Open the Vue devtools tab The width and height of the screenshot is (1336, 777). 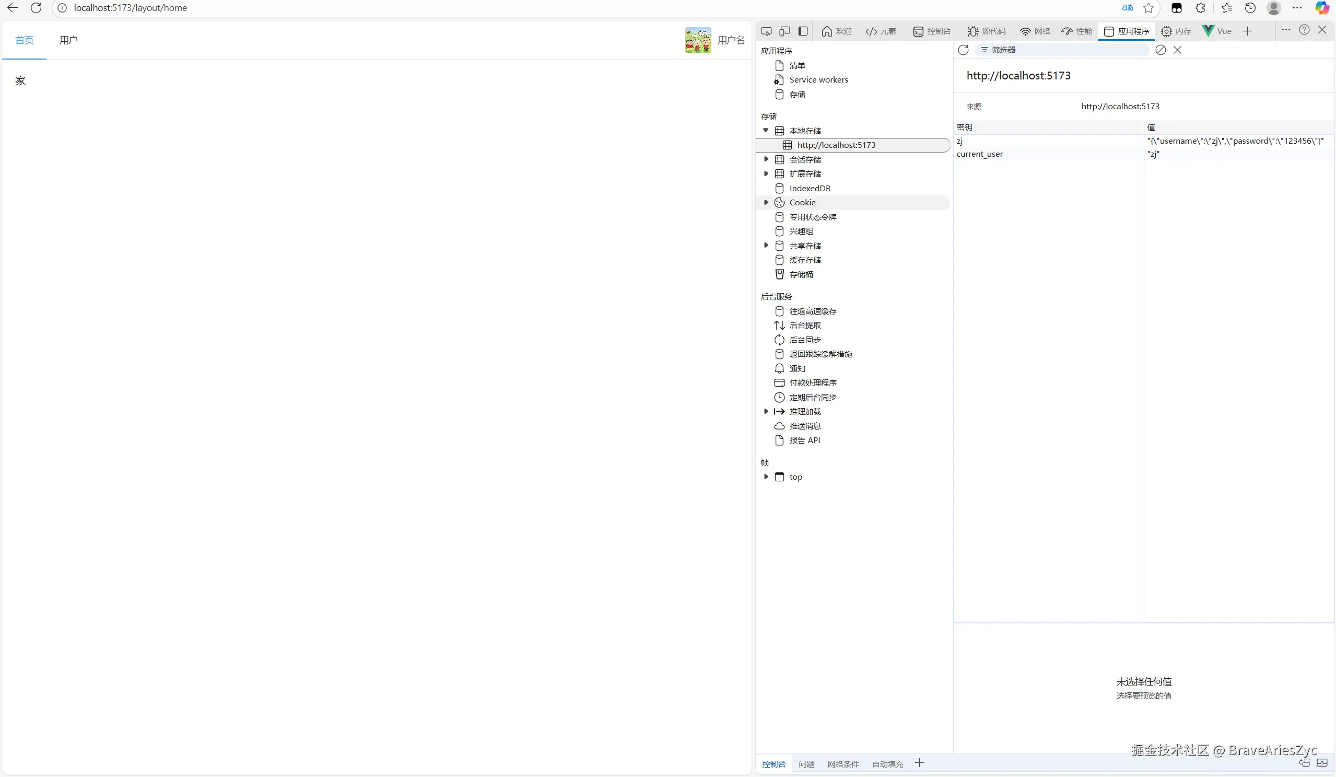coord(1217,31)
